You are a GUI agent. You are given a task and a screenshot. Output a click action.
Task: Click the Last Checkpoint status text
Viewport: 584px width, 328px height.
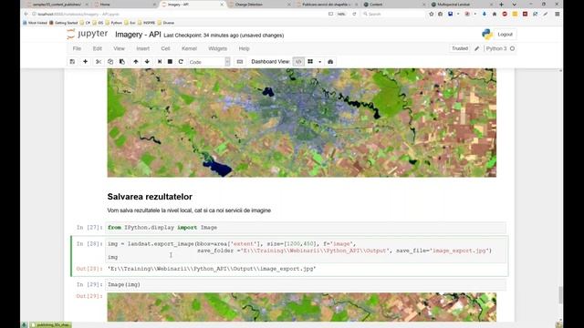pyautogui.click(x=224, y=36)
